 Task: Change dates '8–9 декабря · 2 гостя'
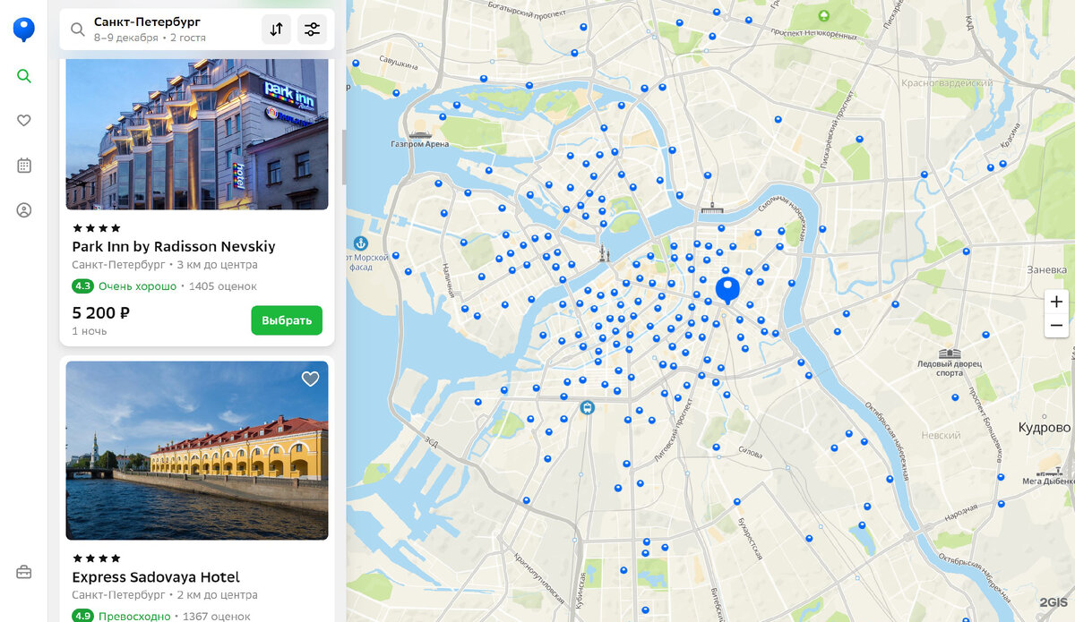pyautogui.click(x=150, y=38)
